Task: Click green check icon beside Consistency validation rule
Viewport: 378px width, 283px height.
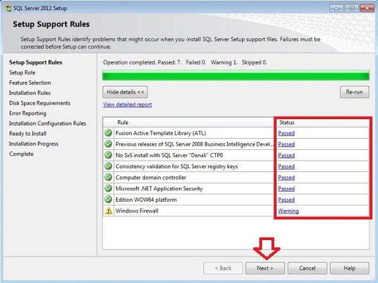Action: (x=108, y=166)
